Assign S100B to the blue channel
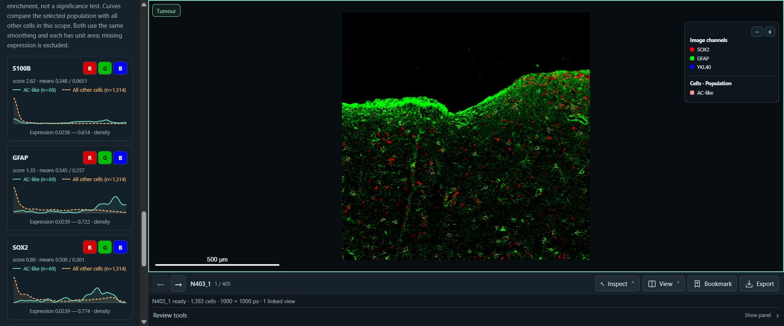The image size is (784, 326). [x=120, y=68]
